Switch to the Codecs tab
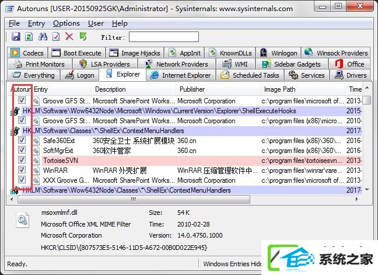This screenshot has height=275, width=378. [27, 53]
